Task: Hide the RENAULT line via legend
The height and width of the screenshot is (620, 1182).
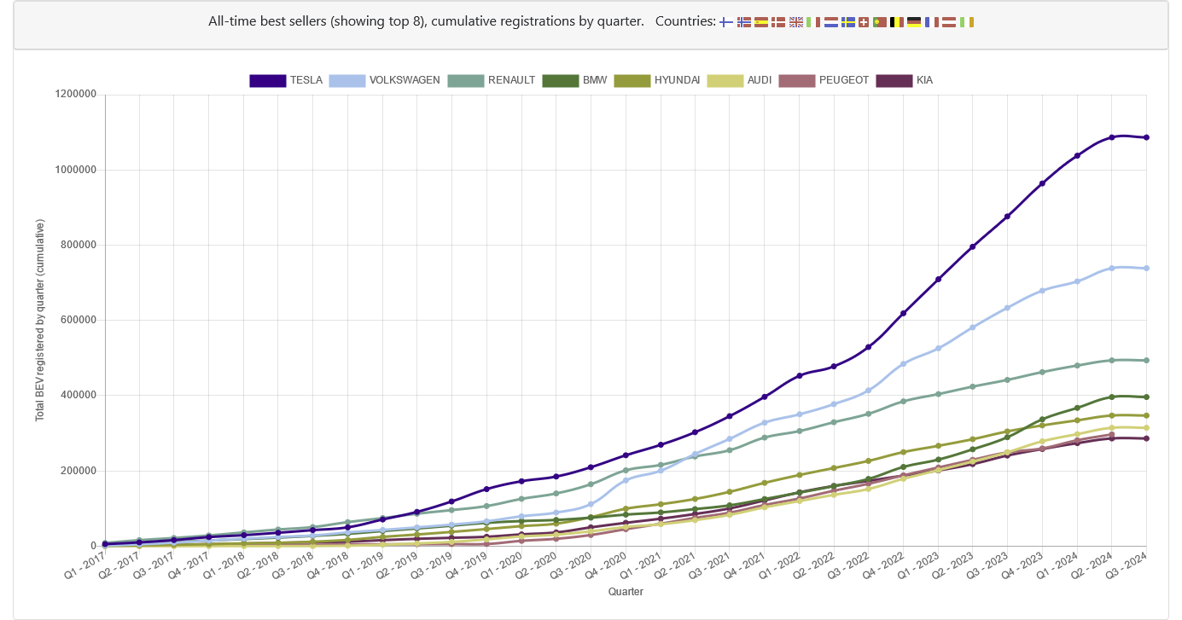Action: (x=492, y=80)
